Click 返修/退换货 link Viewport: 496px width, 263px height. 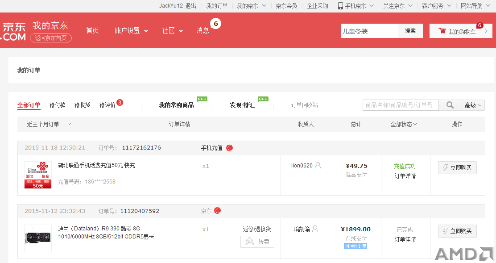257,229
